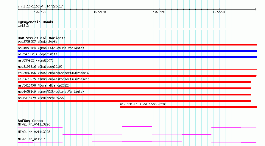Select the red bar under esv2758957
265x146 pixels.
[137, 45]
